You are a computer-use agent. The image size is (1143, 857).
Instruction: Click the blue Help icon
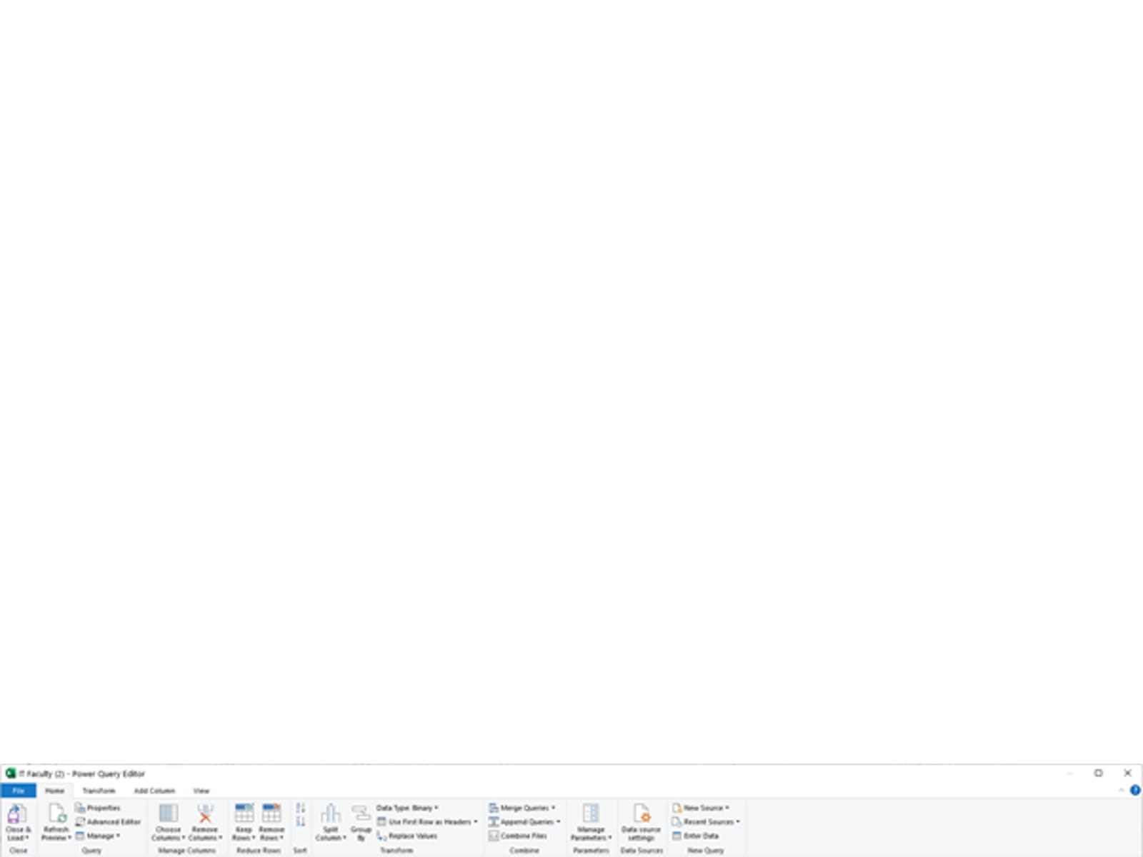click(1135, 790)
